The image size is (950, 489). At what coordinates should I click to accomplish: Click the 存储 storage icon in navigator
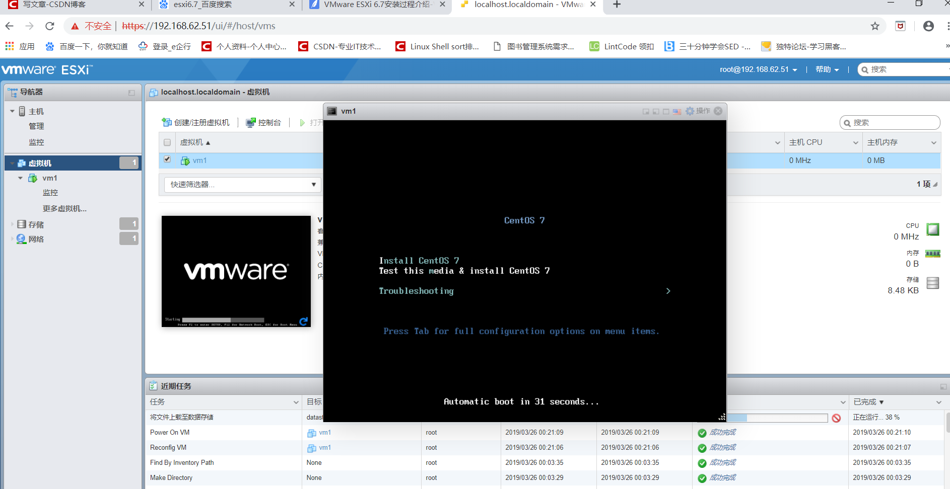22,224
